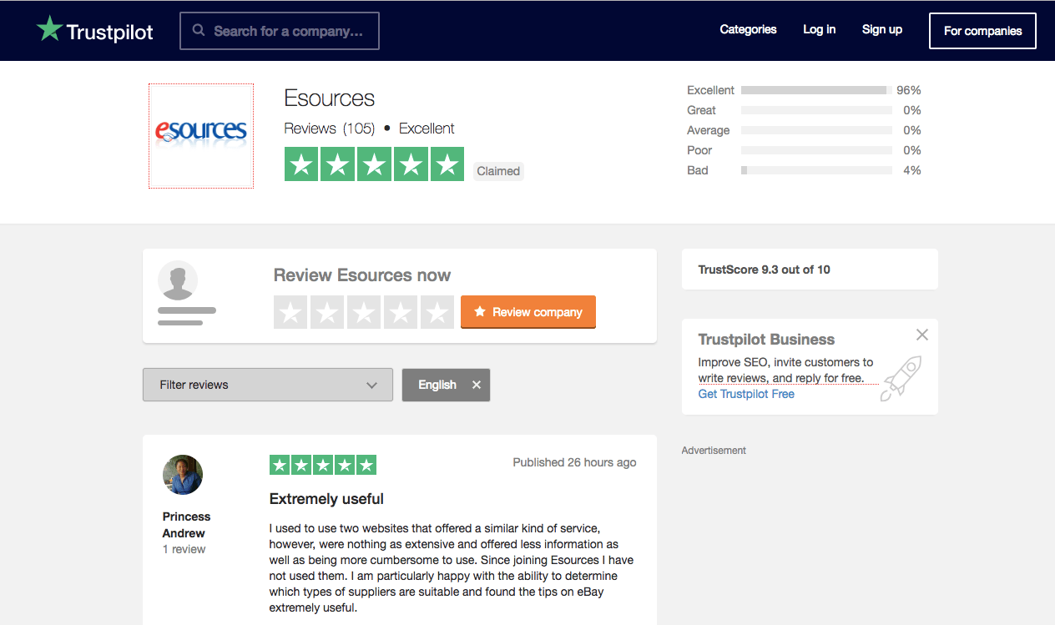Click the Get Trustpilot Free link
Screen dimensions: 1055x625
pyautogui.click(x=746, y=394)
